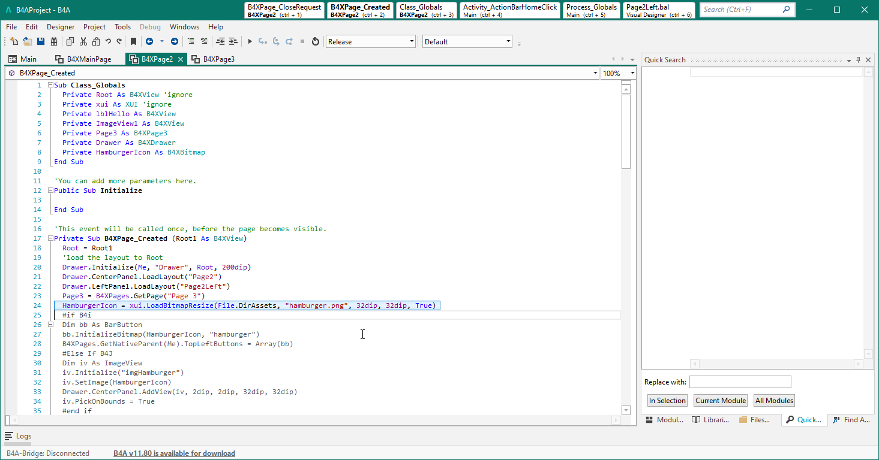The image size is (879, 460).
Task: Click the Cut scissors icon
Action: (x=83, y=41)
